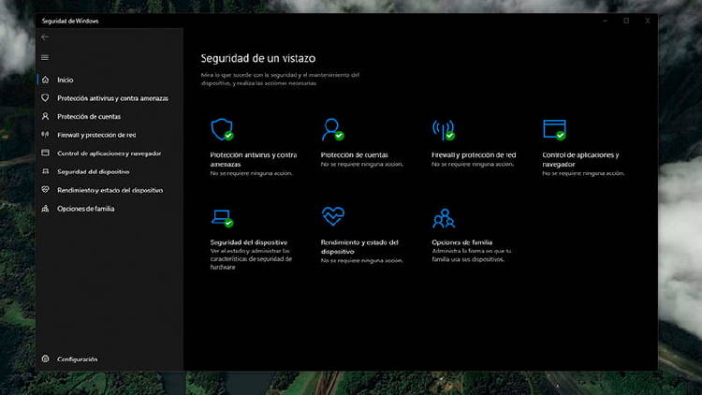
Task: Open the Firewall y protección de red tile title
Action: tap(474, 155)
